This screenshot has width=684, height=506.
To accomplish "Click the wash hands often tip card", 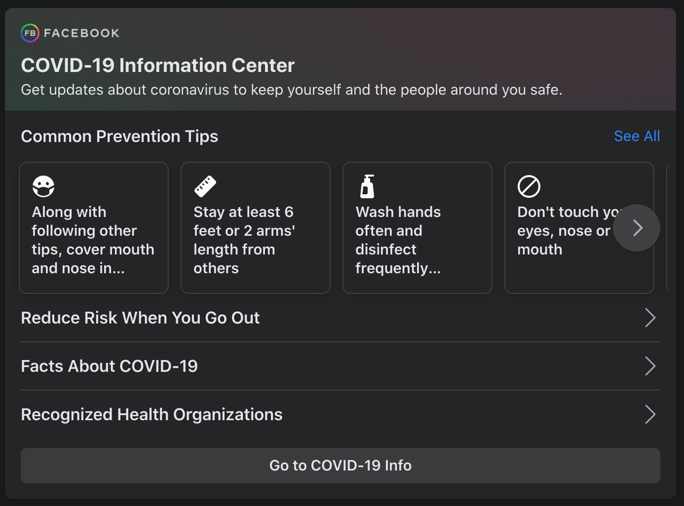I will pyautogui.click(x=417, y=228).
